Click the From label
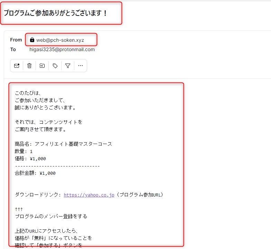 pos(16,40)
